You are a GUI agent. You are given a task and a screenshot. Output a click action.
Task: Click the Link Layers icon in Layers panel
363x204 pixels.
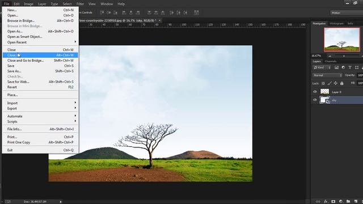318,202
